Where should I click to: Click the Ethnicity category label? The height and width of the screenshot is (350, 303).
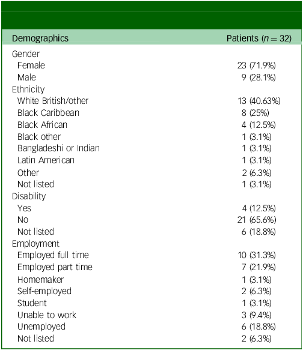pyautogui.click(x=28, y=89)
